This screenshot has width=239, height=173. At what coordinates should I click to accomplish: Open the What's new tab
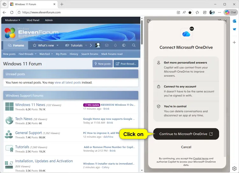[x=43, y=46]
